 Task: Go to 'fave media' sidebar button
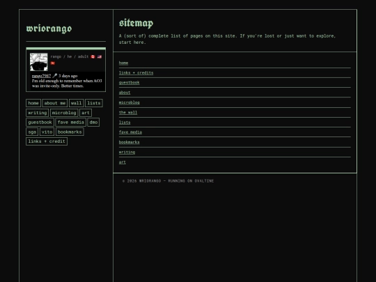(71, 123)
